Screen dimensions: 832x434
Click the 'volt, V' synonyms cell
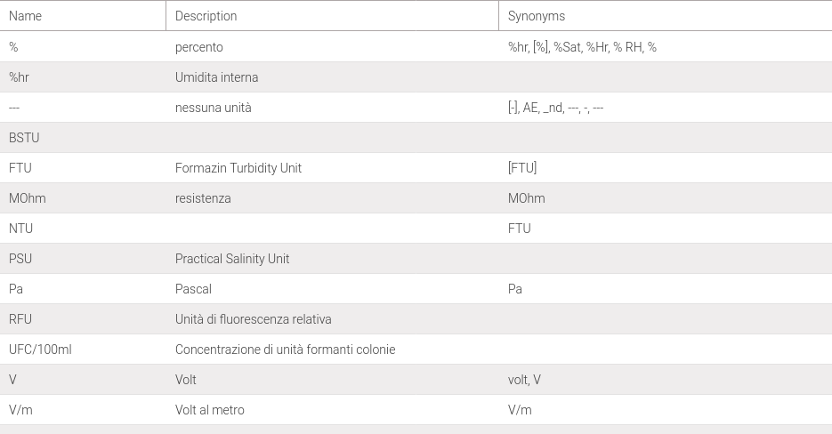pos(666,380)
